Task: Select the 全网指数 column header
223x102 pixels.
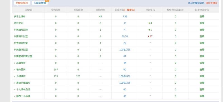Action: click(x=56, y=10)
